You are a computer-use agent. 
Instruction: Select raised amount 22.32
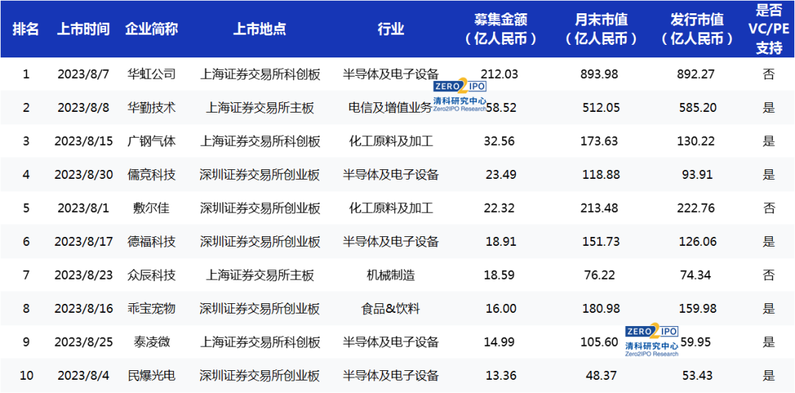point(501,208)
